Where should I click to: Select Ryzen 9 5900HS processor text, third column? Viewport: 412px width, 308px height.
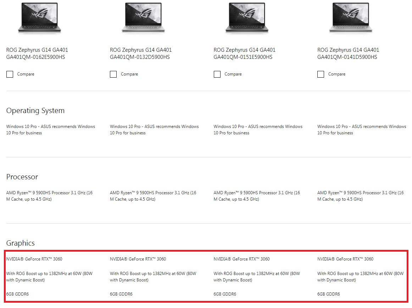tap(257, 196)
